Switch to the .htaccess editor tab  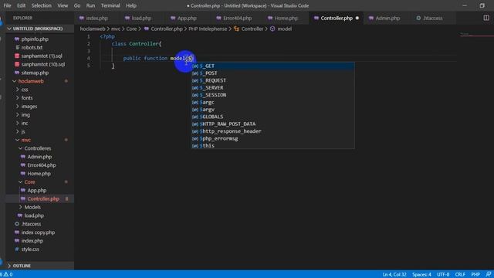coord(432,19)
